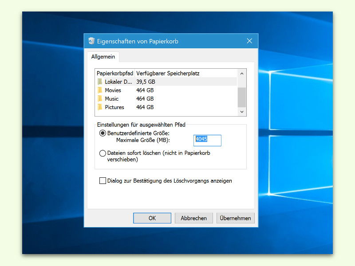Select the Music row name
Image resolution: width=355 pixels, height=266 pixels.
click(x=112, y=98)
